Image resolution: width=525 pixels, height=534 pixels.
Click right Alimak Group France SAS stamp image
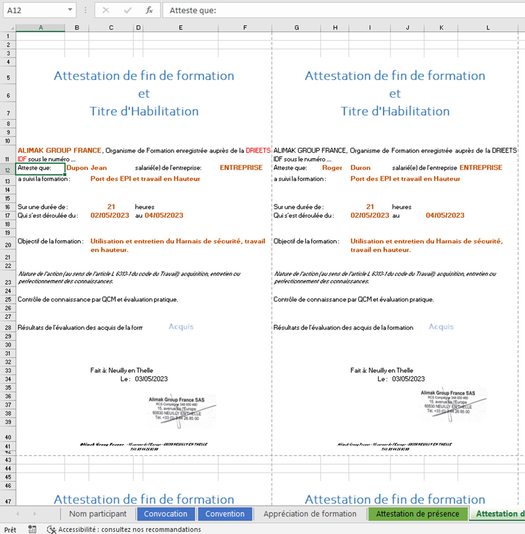[x=453, y=405]
